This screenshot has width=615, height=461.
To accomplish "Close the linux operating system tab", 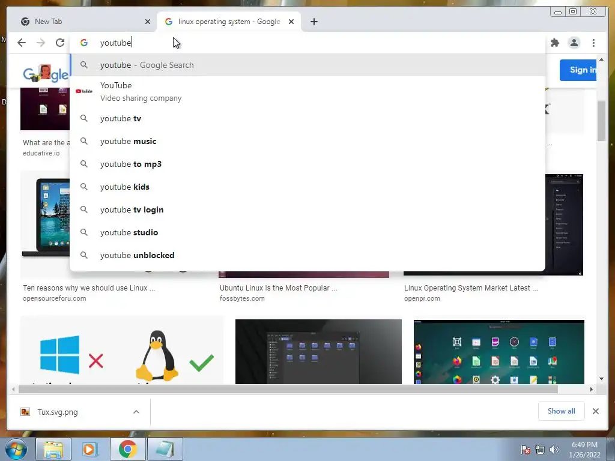I will [x=291, y=22].
